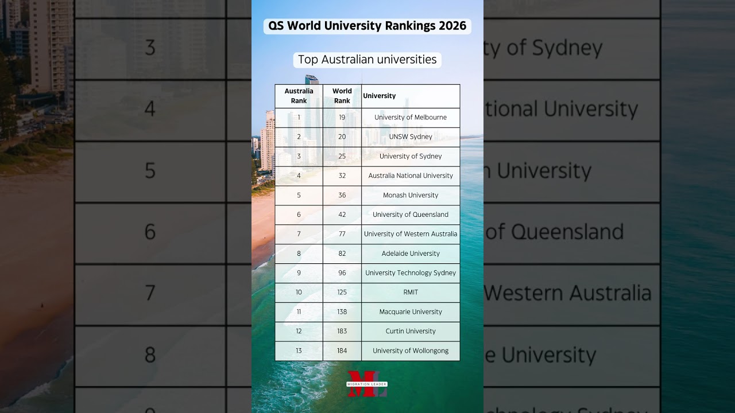Image resolution: width=735 pixels, height=413 pixels.
Task: Select 'University of Queensland' in the sharp table
Action: 411,215
